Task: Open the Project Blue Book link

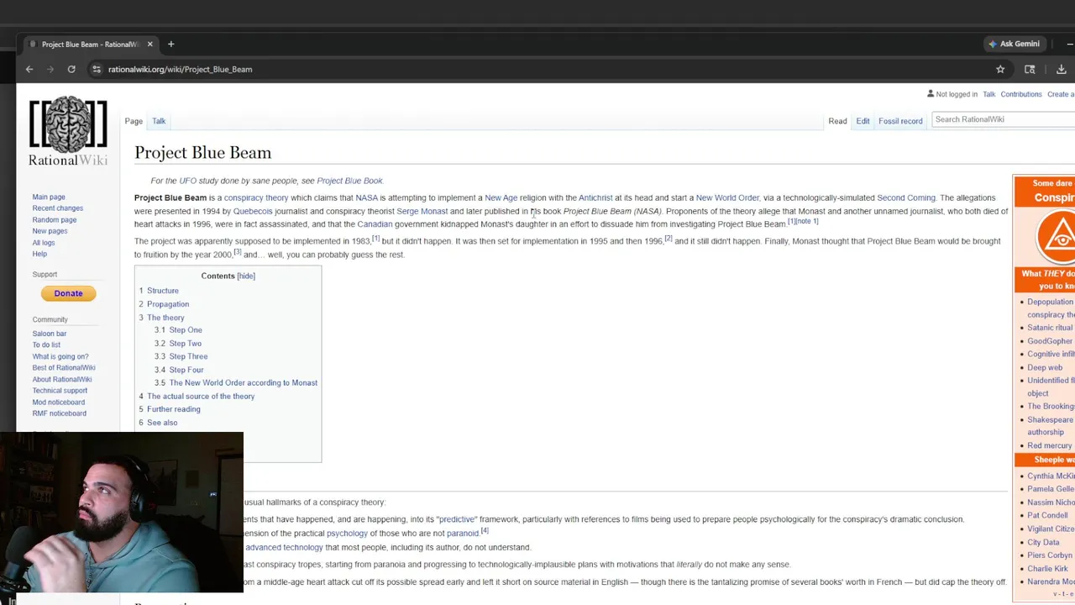Action: (x=349, y=181)
